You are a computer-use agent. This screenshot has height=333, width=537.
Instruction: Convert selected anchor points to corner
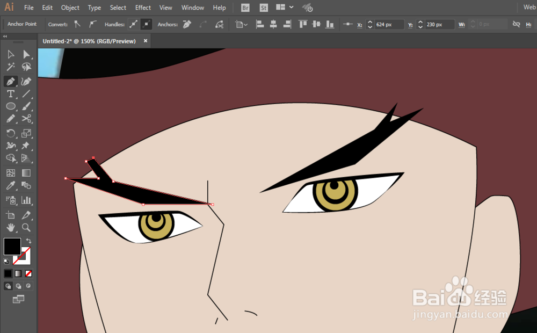point(77,24)
